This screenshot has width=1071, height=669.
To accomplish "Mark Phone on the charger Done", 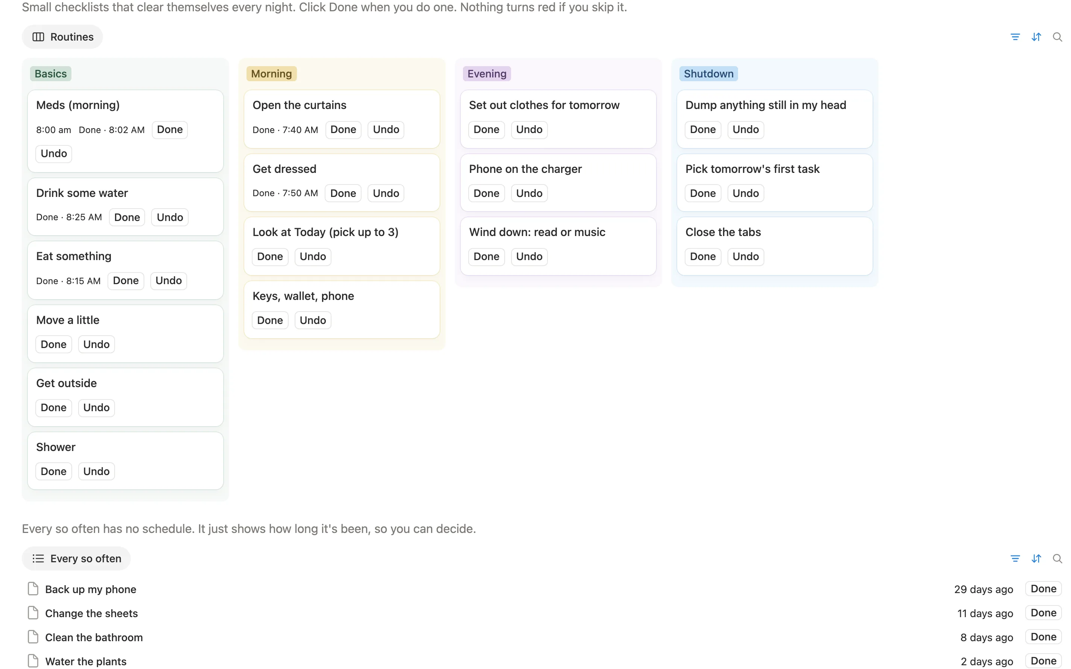I will click(x=486, y=193).
